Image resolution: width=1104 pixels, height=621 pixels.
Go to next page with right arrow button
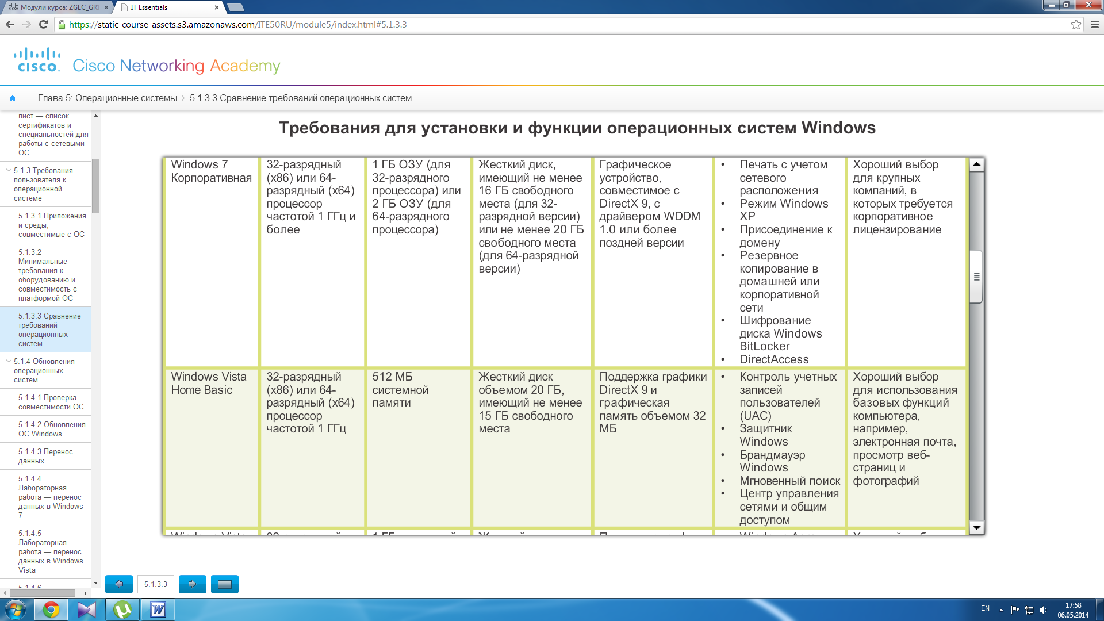[193, 584]
